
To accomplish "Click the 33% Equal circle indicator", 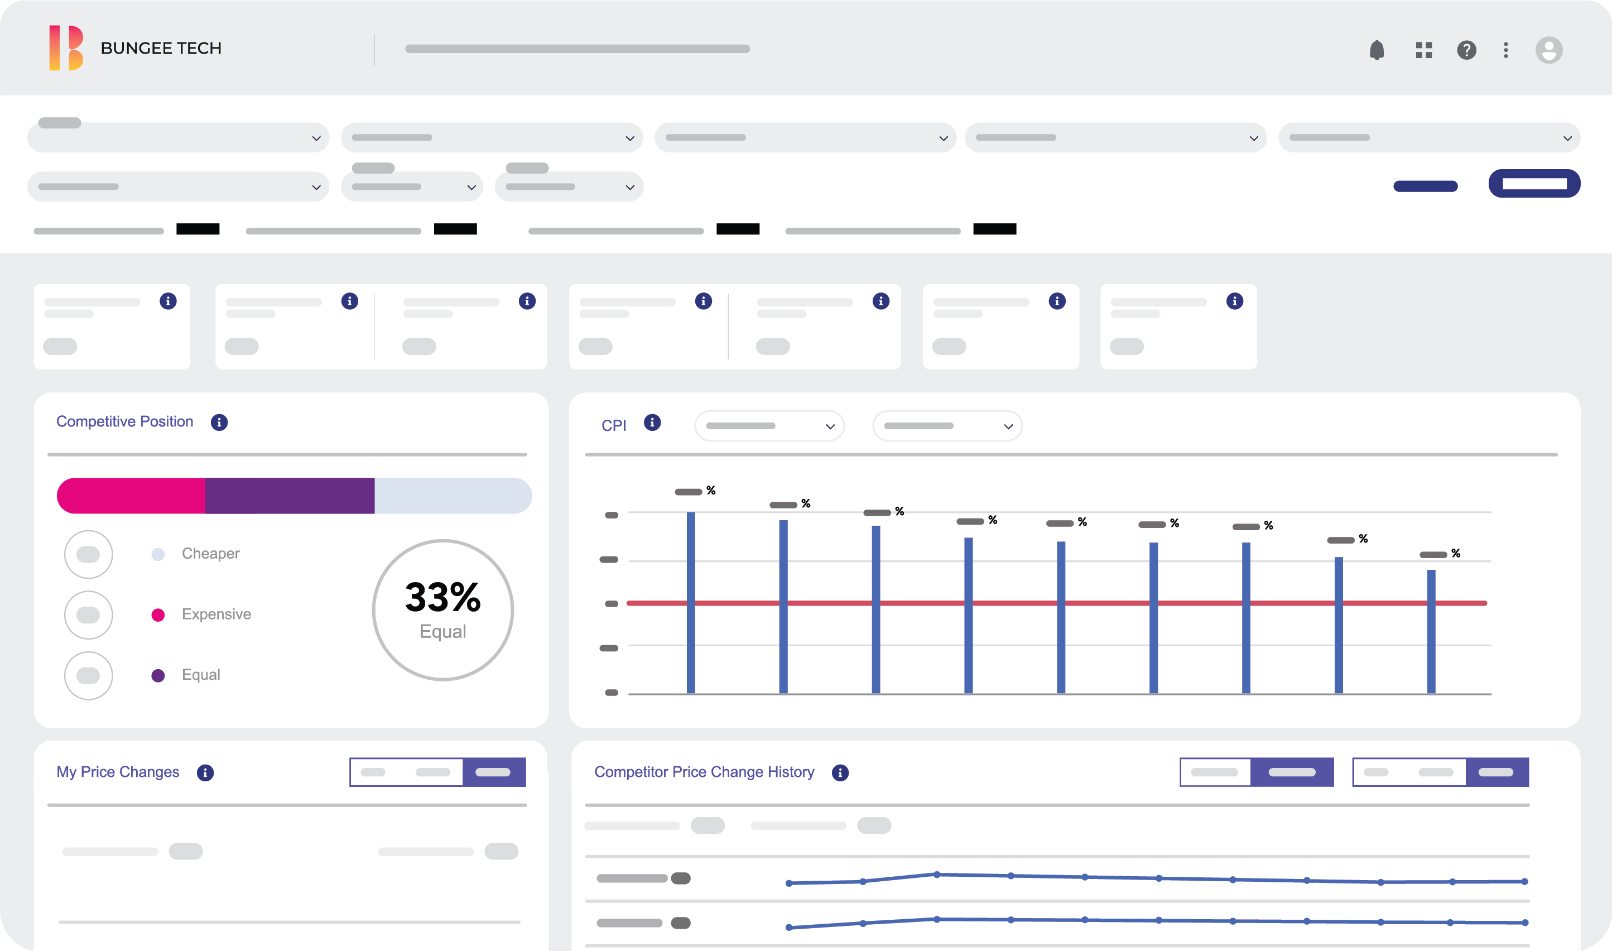I will point(442,610).
